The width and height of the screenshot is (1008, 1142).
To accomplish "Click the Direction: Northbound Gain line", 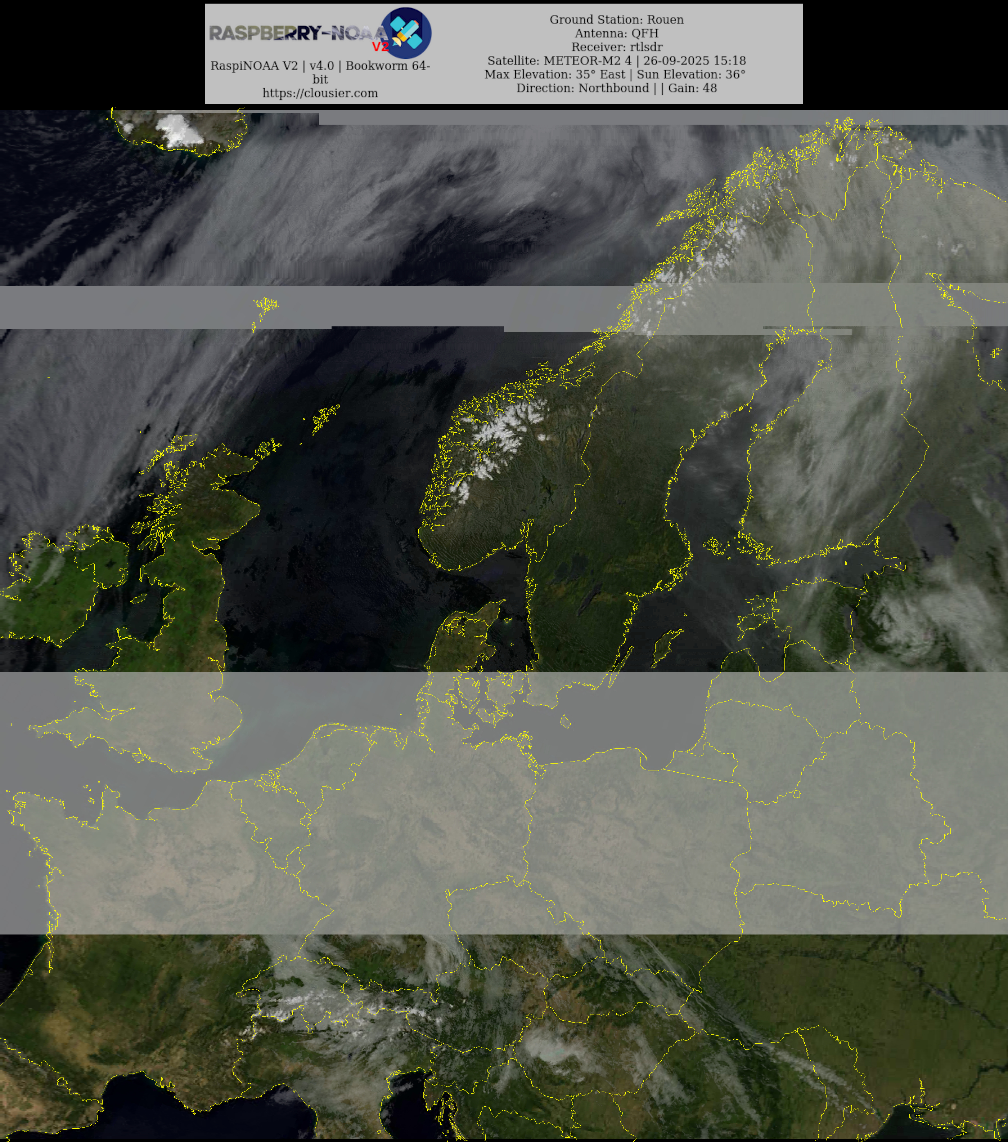I will (x=617, y=88).
